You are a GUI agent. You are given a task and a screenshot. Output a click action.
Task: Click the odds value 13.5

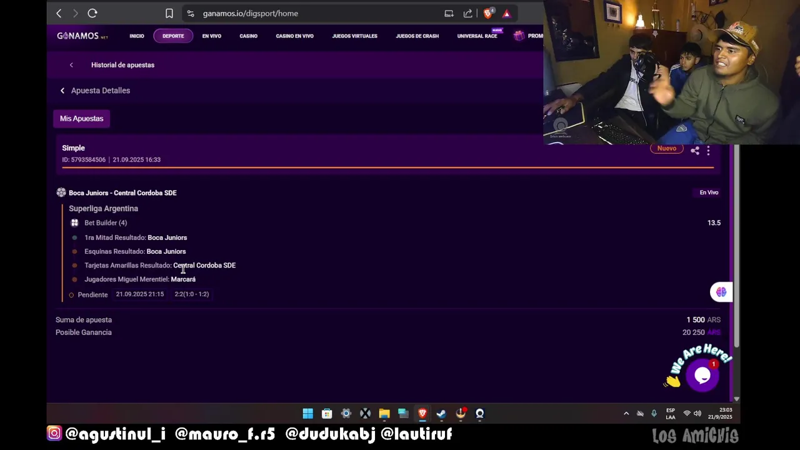(714, 222)
